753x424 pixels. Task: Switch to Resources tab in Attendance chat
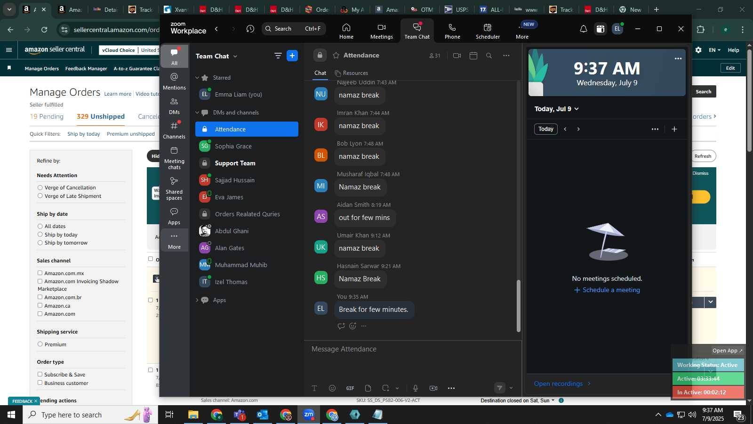click(x=351, y=73)
